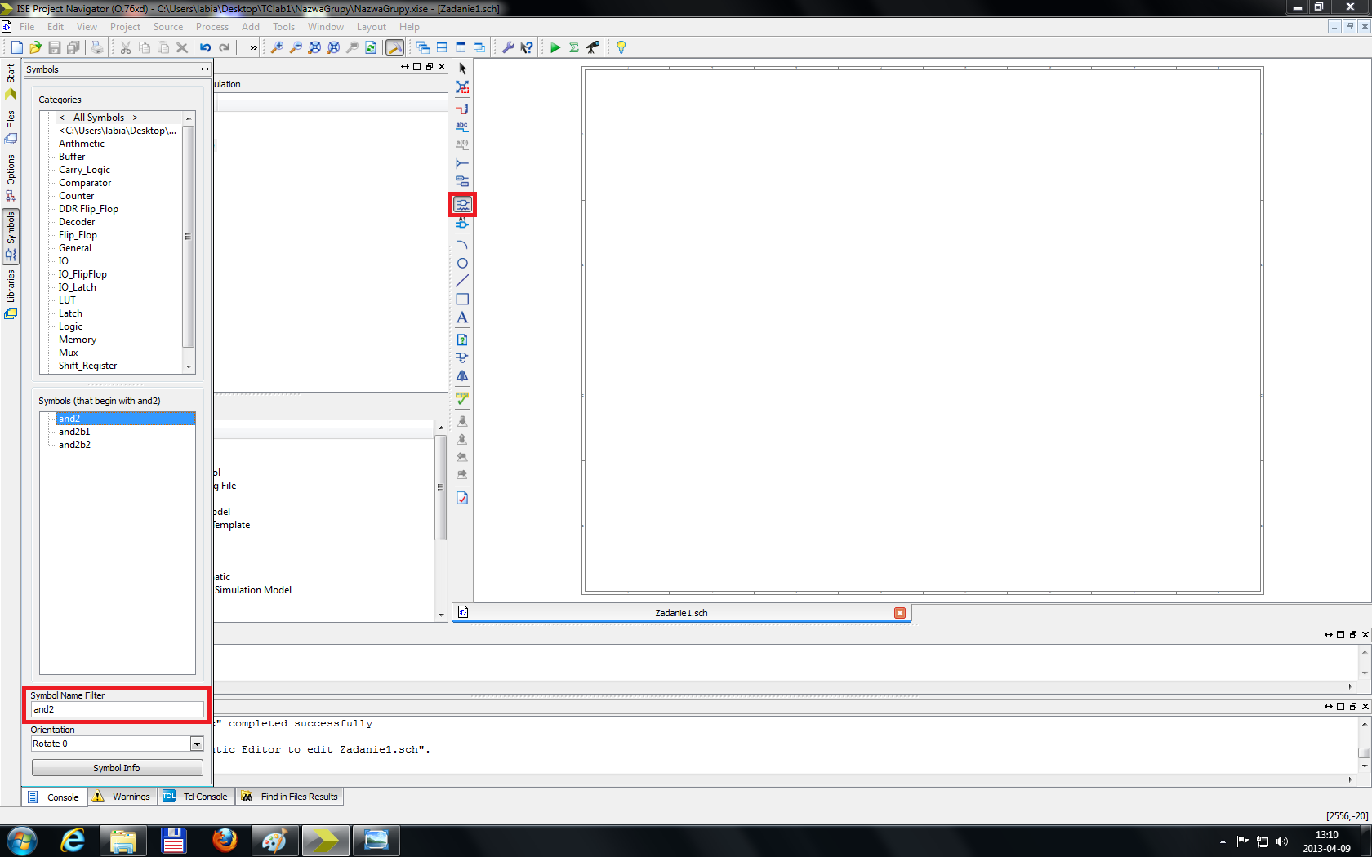This screenshot has height=857, width=1372.
Task: Click the New file toolbar icon
Action: [16, 47]
